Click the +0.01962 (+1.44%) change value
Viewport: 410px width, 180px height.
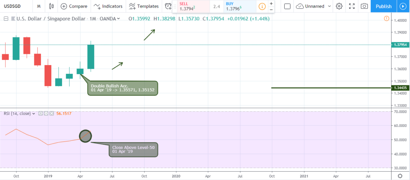pyautogui.click(x=248, y=19)
